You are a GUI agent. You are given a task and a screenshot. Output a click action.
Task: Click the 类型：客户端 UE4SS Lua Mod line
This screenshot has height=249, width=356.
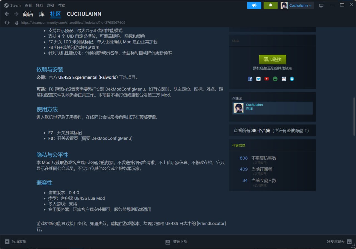coord(76,198)
